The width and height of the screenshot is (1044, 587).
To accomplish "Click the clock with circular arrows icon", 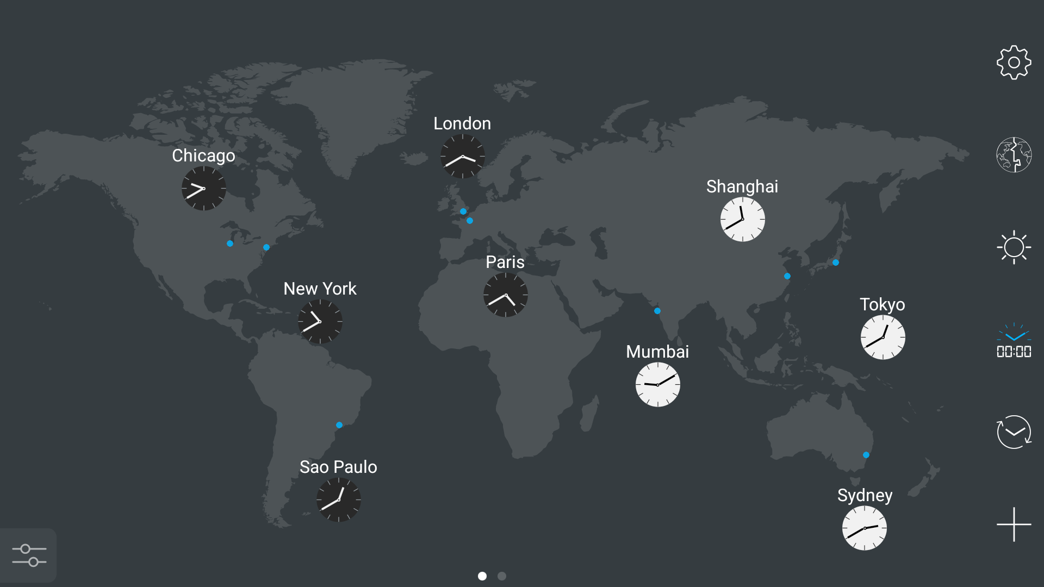I will [x=1014, y=432].
